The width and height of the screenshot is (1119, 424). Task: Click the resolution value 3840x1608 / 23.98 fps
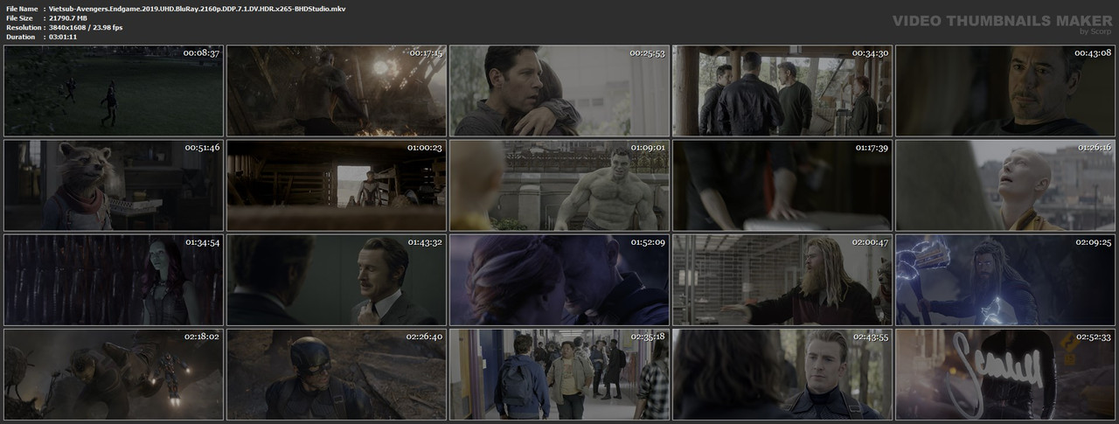tap(86, 27)
